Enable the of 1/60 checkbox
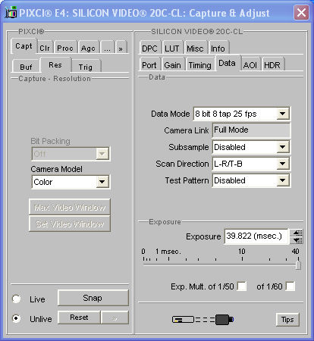This screenshot has width=314, height=341. [x=290, y=286]
